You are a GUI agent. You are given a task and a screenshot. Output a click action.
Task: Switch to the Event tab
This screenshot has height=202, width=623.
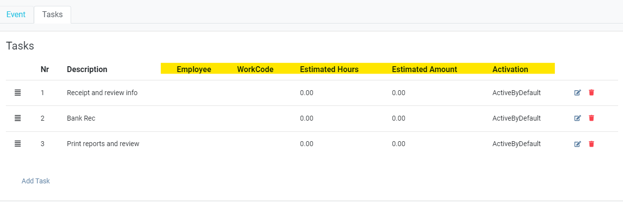pyautogui.click(x=16, y=14)
